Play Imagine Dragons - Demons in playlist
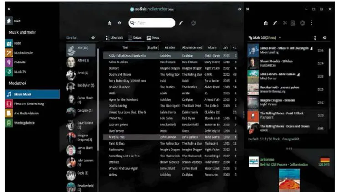Viewport: 342px width, 192px height. tap(287, 102)
